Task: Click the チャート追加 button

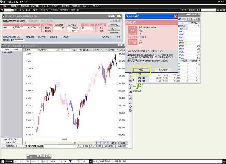Action: pos(83,146)
